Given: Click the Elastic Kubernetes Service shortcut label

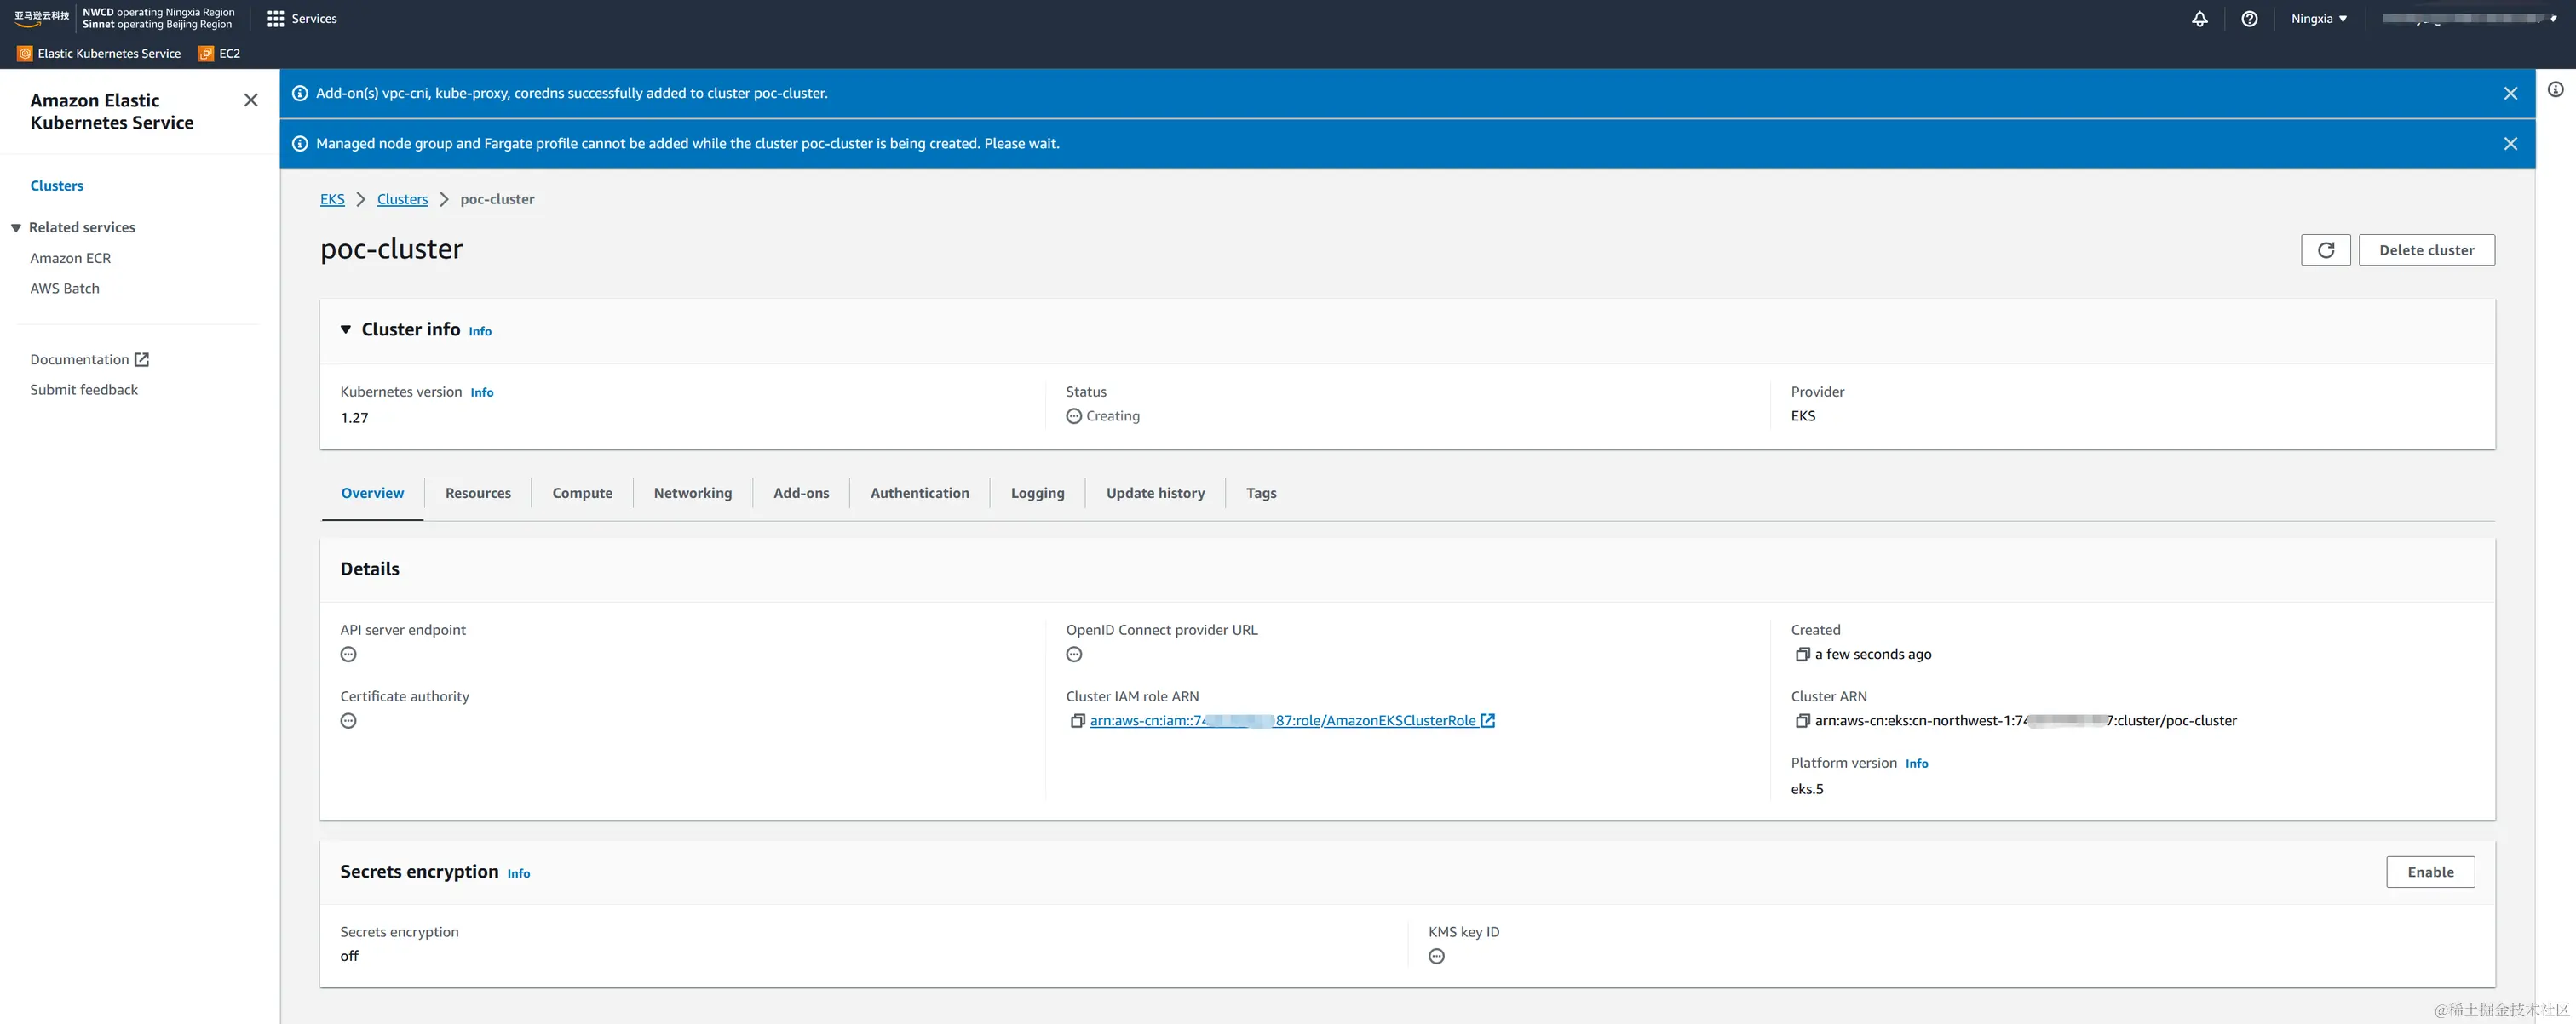Looking at the screenshot, I should (109, 54).
